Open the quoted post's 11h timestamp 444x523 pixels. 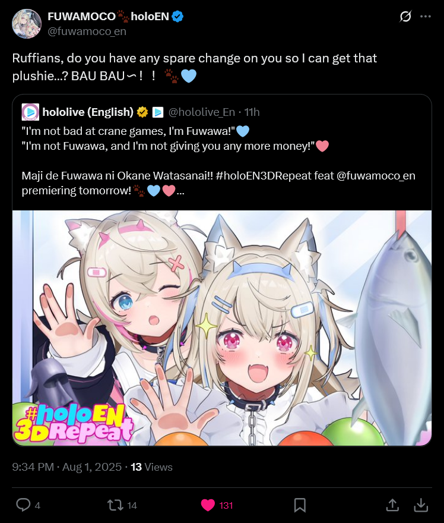[x=252, y=112]
